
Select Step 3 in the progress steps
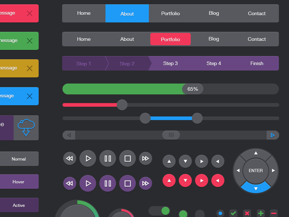[170, 63]
